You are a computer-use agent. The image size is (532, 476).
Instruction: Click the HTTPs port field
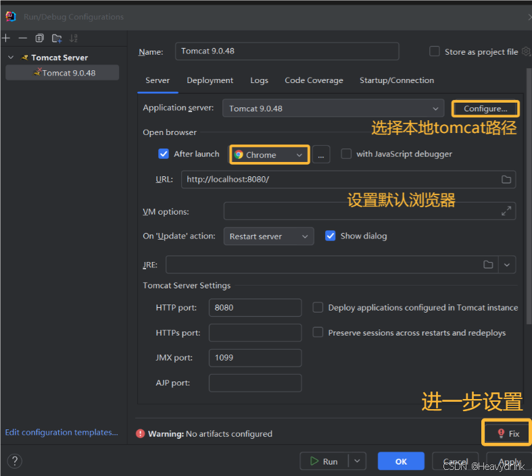(x=255, y=333)
